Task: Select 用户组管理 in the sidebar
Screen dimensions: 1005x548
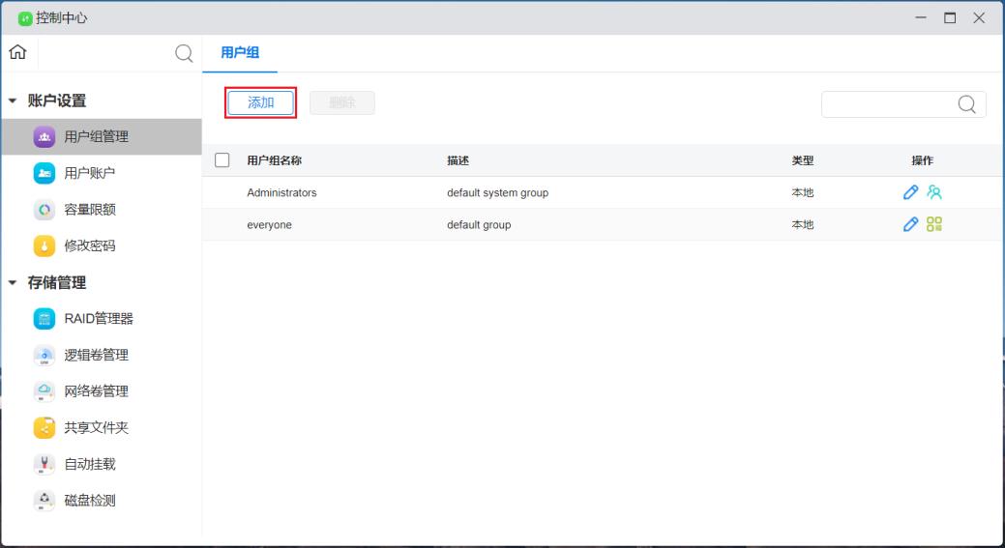Action: point(96,136)
